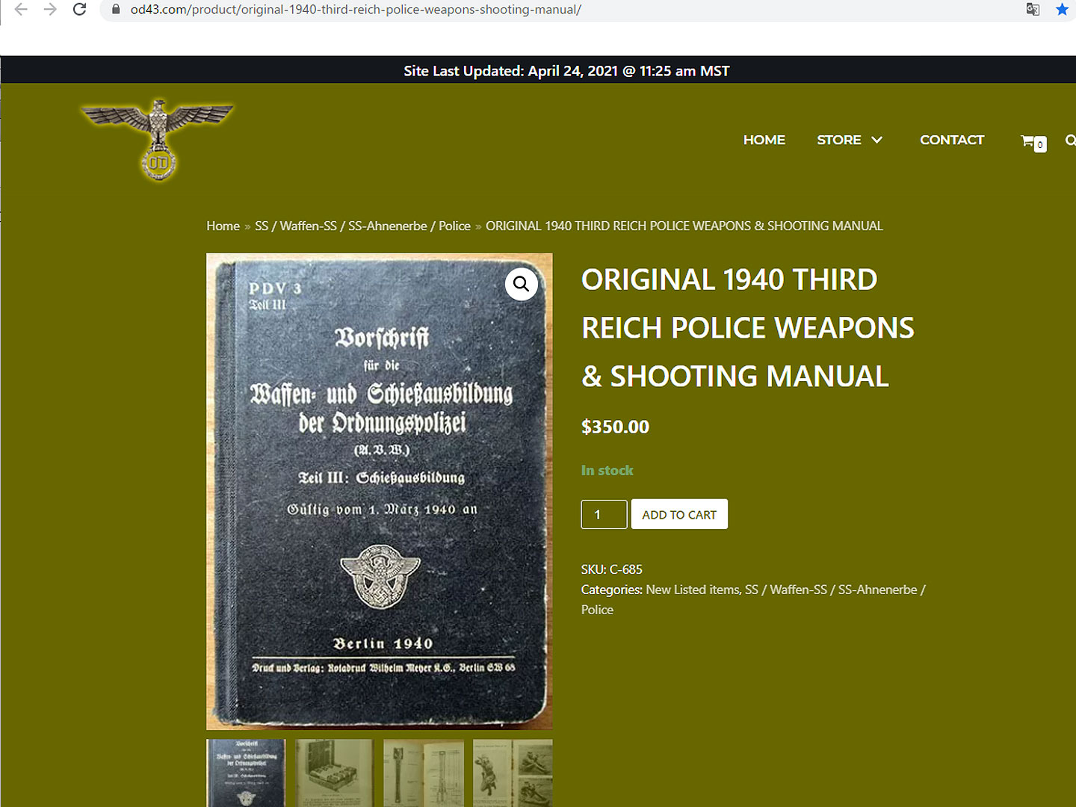The width and height of the screenshot is (1076, 807).
Task: Expand the STORE dropdown chevron
Action: 877,140
